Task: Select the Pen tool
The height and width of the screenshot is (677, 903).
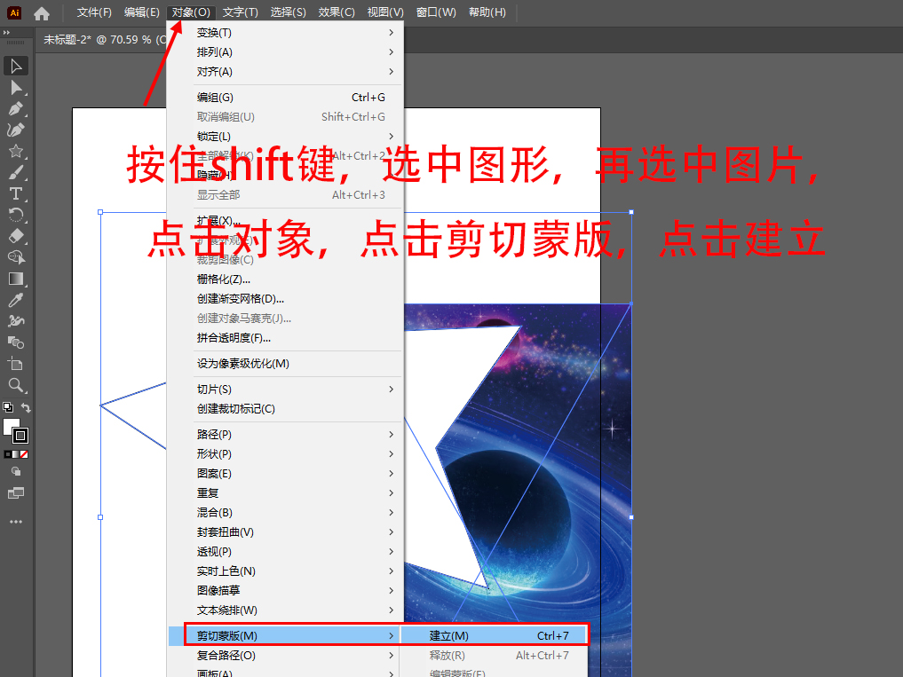Action: pos(16,109)
